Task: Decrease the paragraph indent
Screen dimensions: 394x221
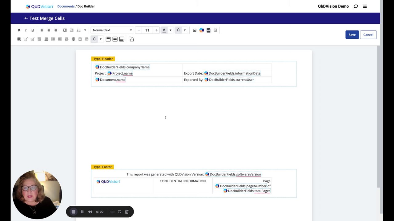Action: click(72, 30)
